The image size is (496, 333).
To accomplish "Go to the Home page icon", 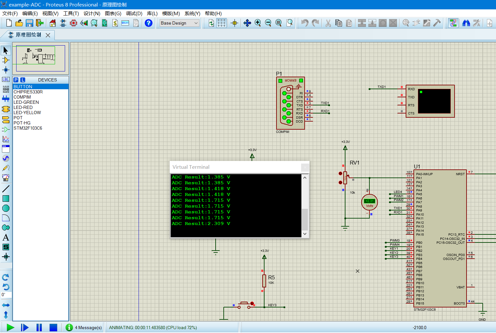I will 53,23.
